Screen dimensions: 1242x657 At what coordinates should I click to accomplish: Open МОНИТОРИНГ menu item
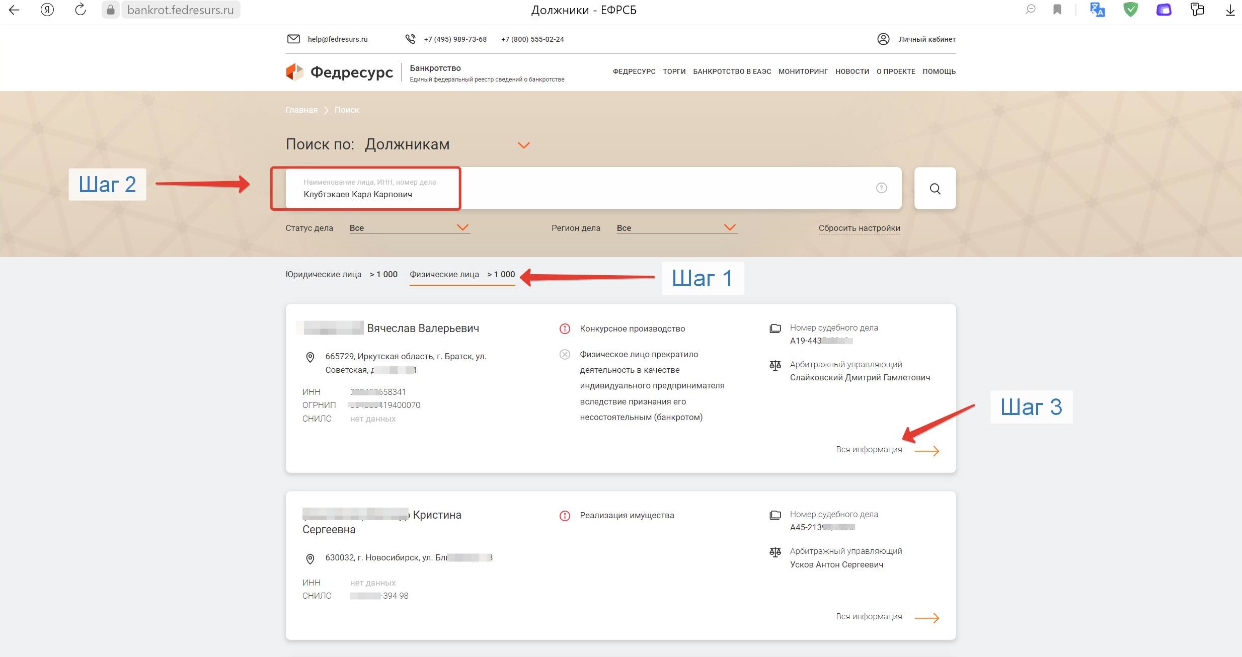803,71
